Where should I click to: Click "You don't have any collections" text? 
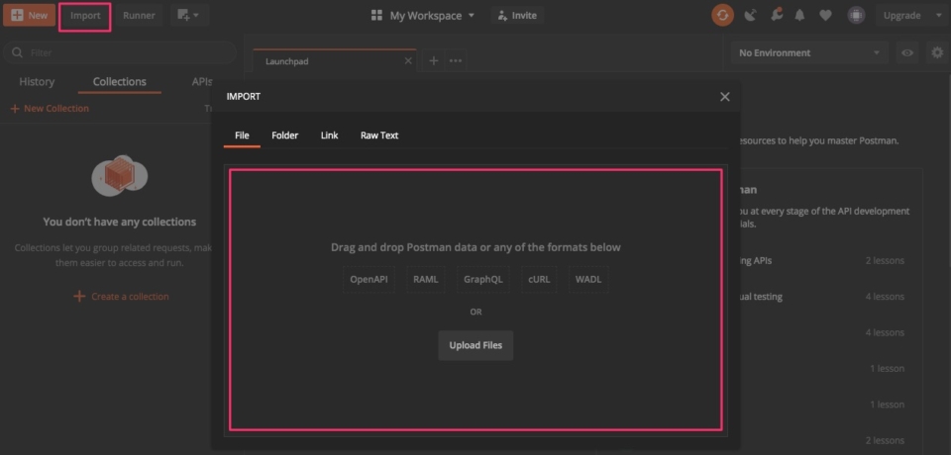[x=120, y=222]
